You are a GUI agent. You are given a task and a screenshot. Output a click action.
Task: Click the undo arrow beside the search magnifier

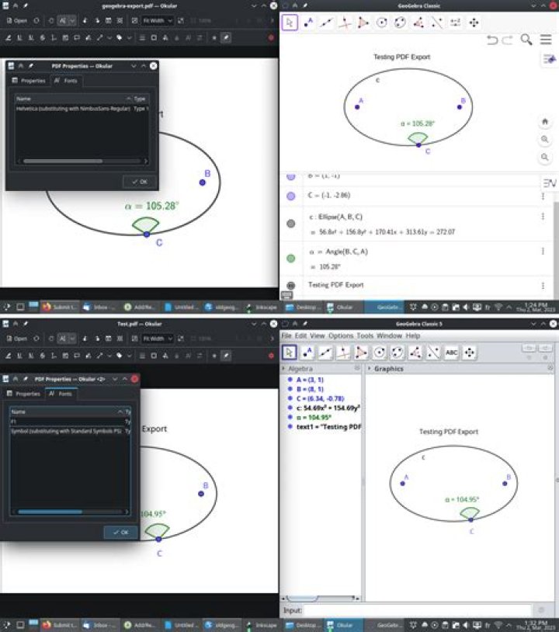[x=492, y=40]
